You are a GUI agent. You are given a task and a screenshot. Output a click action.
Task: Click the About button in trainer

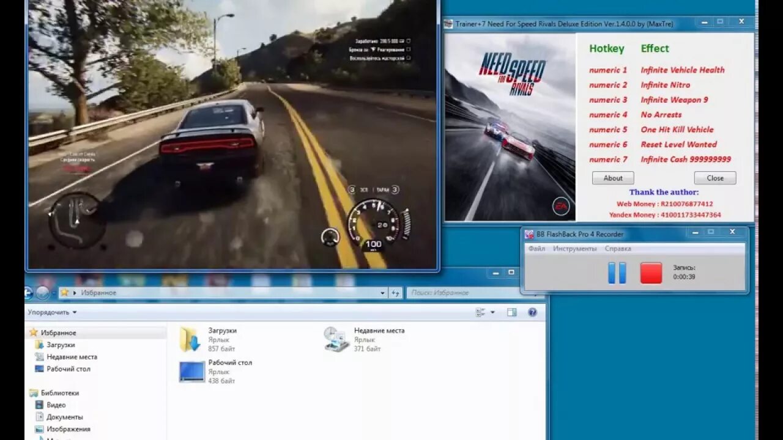tap(613, 178)
